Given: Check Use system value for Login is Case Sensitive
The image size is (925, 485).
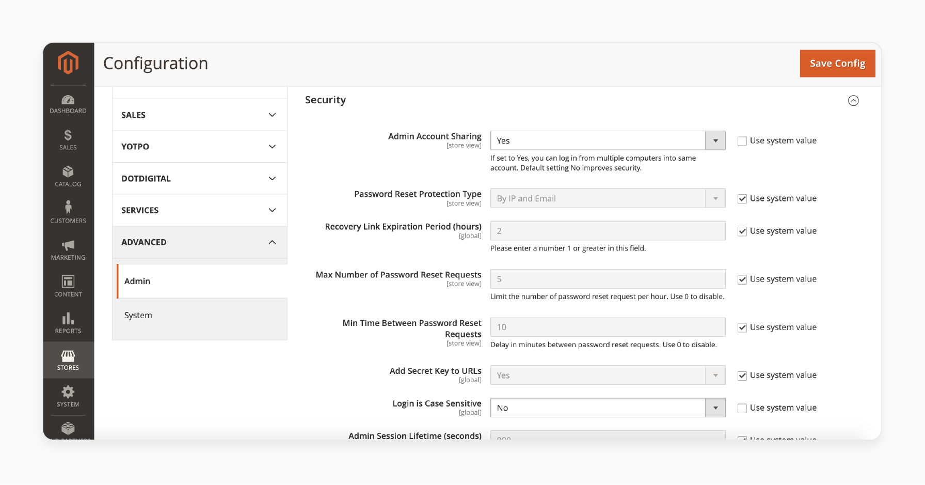Looking at the screenshot, I should click(742, 408).
